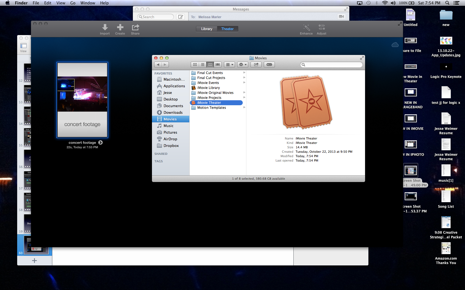Open the File menu
The height and width of the screenshot is (290, 465).
(36, 3)
